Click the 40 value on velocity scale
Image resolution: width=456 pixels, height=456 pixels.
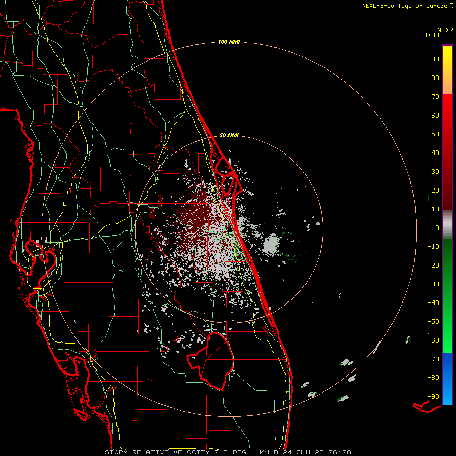point(435,153)
